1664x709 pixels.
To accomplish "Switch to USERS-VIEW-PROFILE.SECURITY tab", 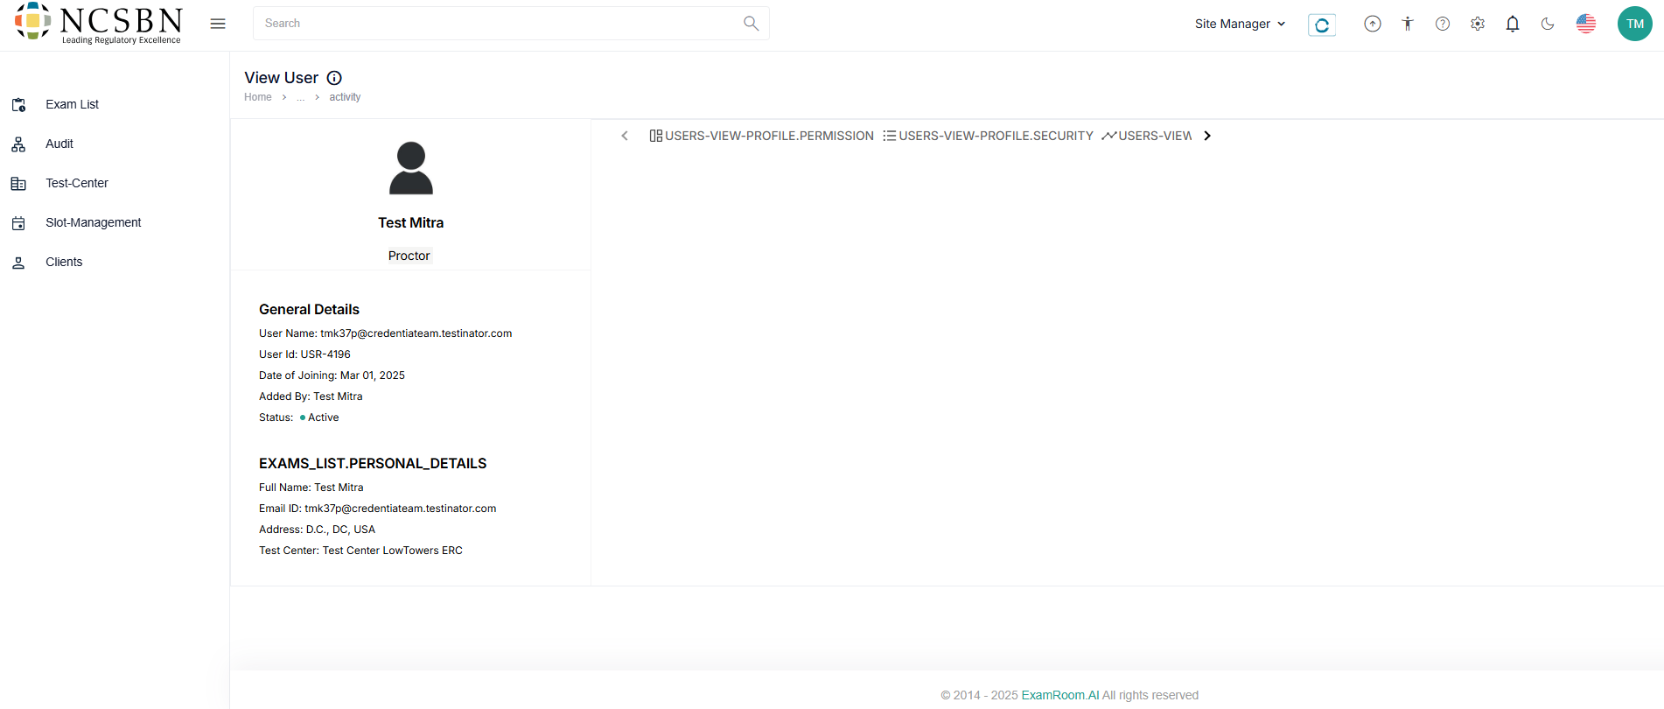I will pyautogui.click(x=988, y=136).
